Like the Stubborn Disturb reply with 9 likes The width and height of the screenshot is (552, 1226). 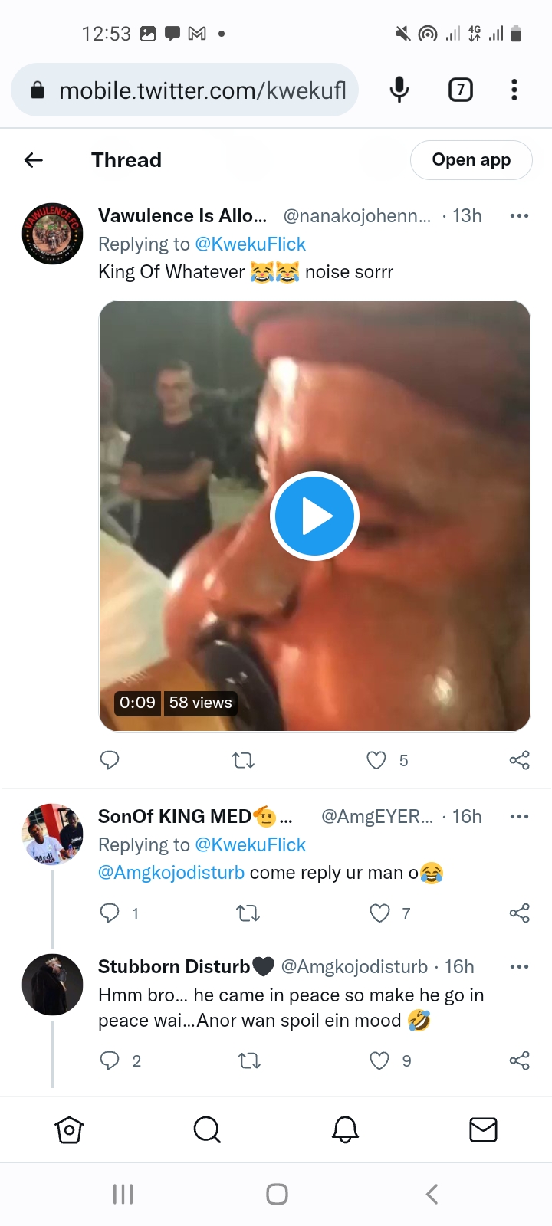[x=379, y=1060]
